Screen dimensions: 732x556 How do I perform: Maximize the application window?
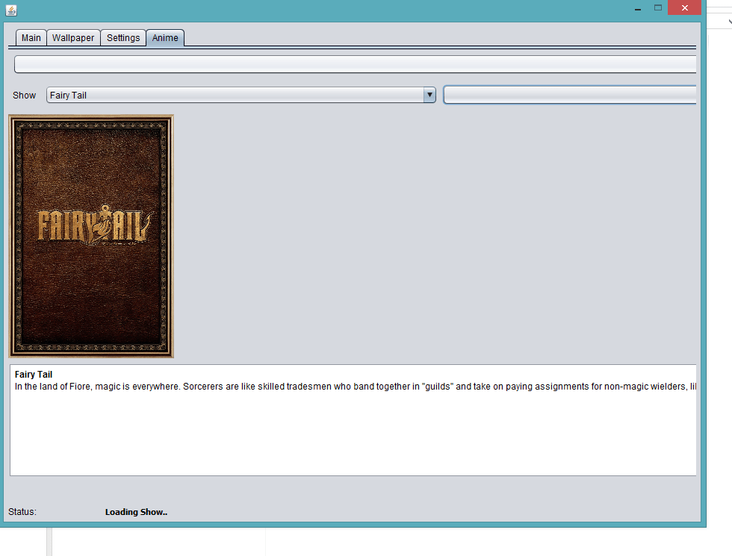658,8
